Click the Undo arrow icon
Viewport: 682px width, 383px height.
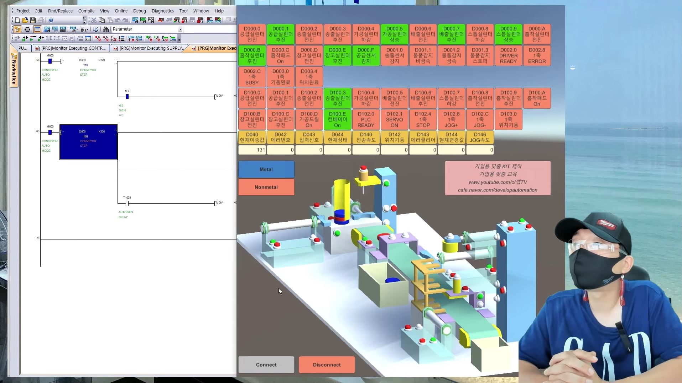tap(118, 20)
